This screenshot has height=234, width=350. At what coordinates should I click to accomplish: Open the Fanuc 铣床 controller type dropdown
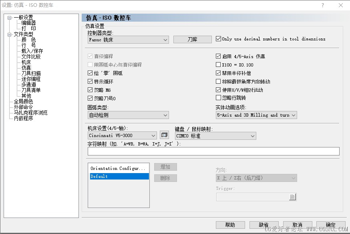[x=166, y=39]
